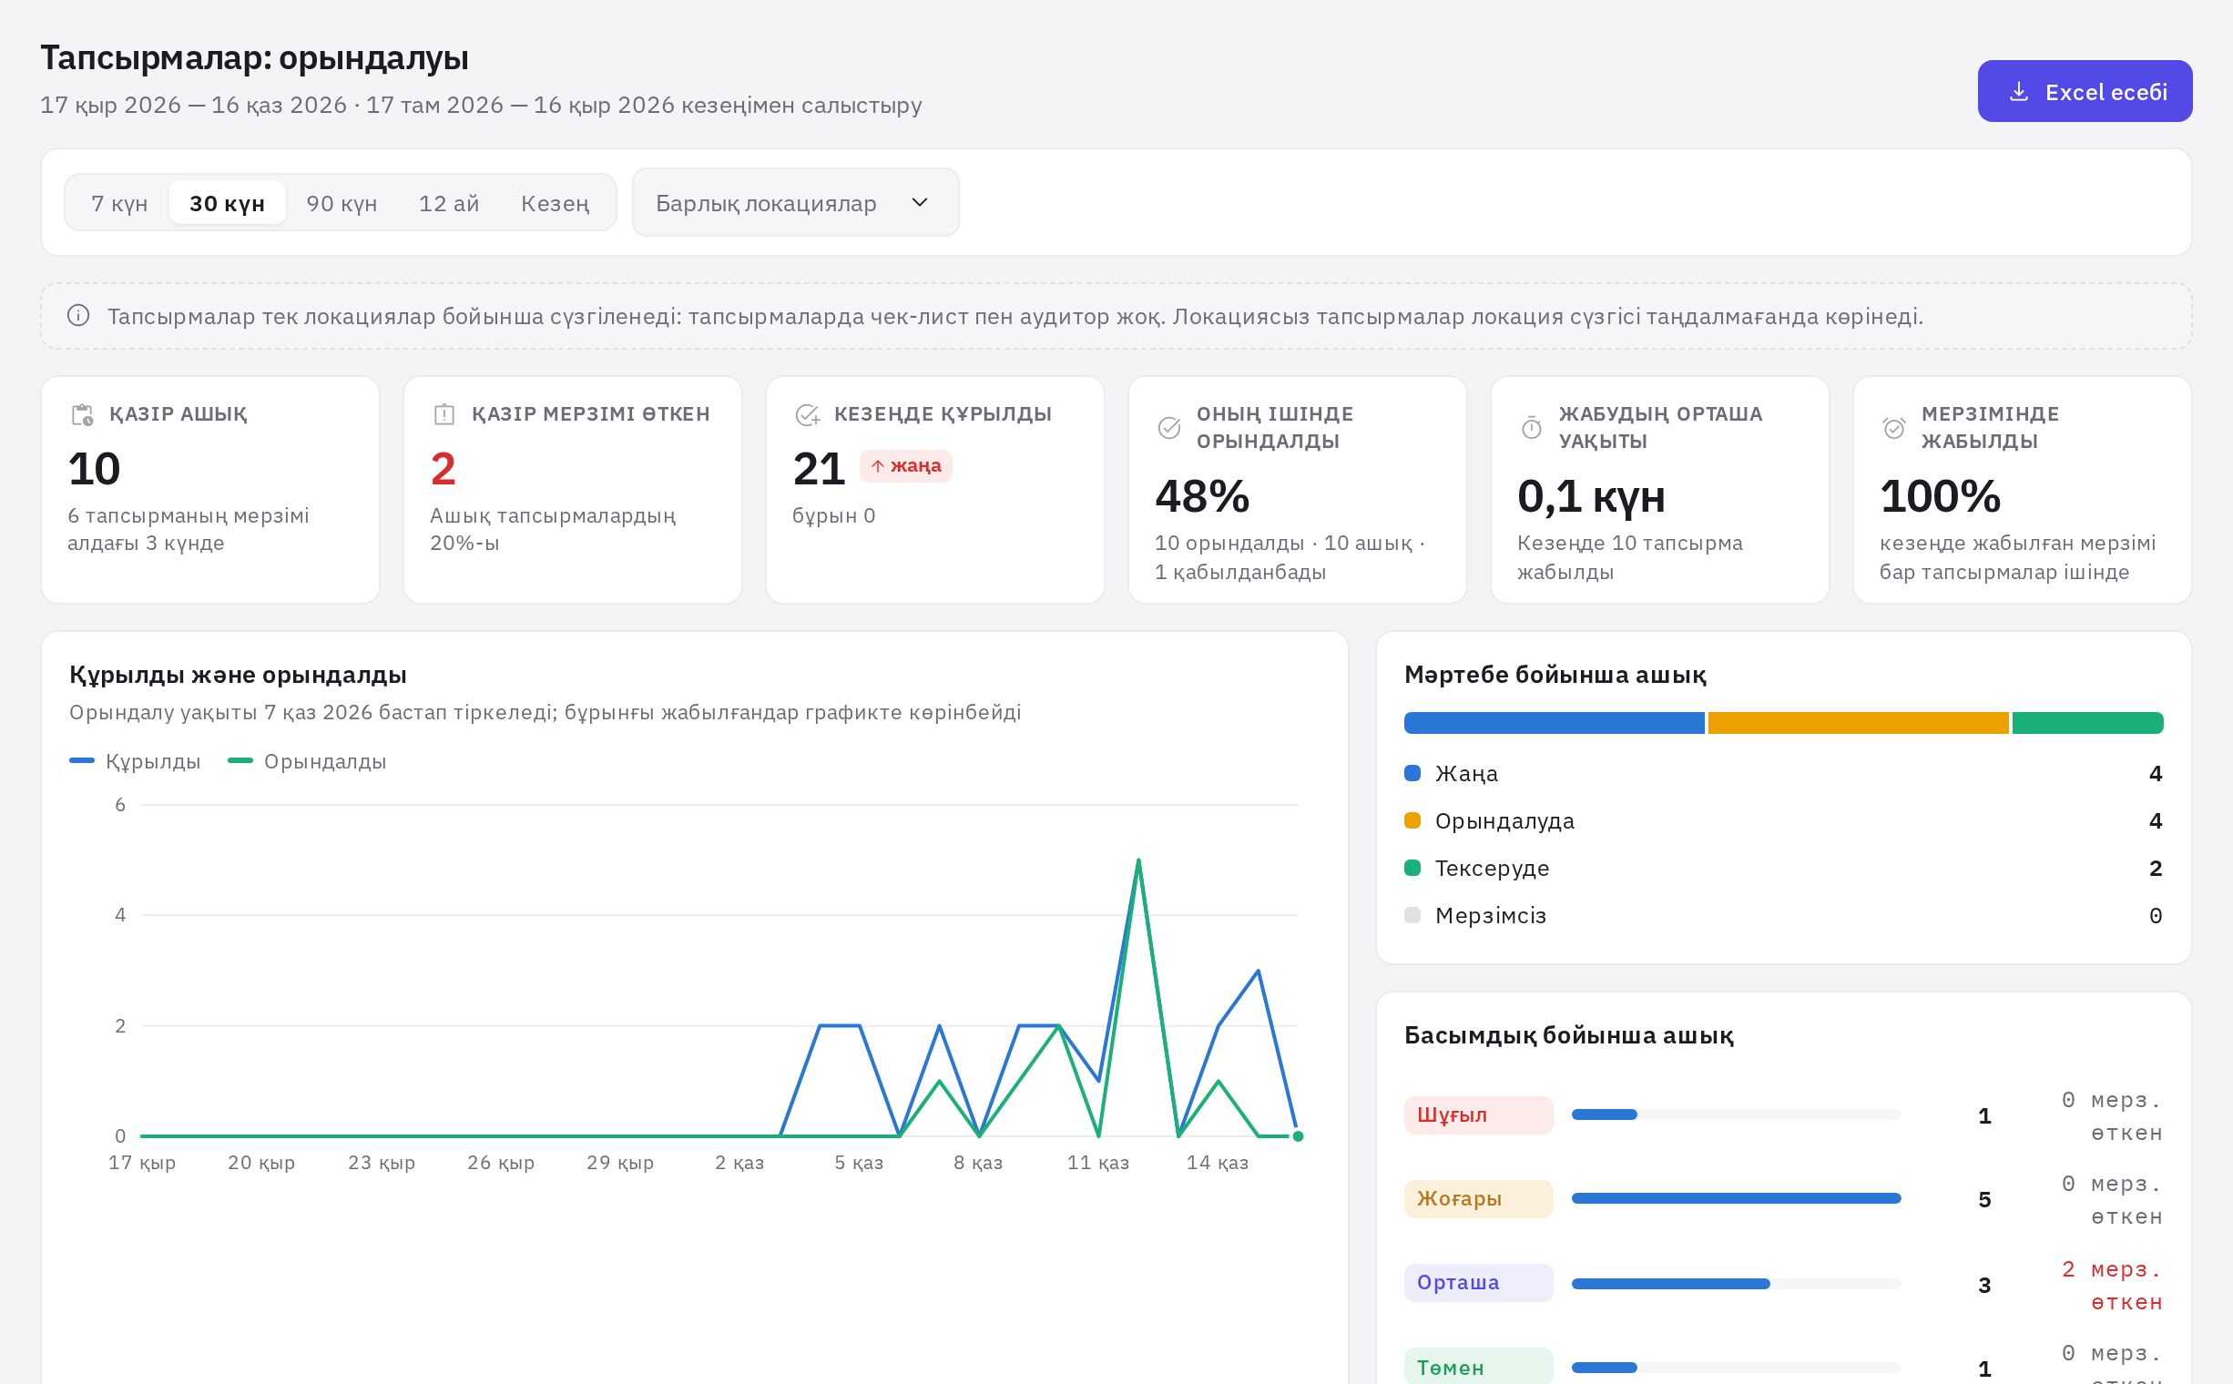
Task: Click the Жоғары priority badge
Action: 1479,1199
